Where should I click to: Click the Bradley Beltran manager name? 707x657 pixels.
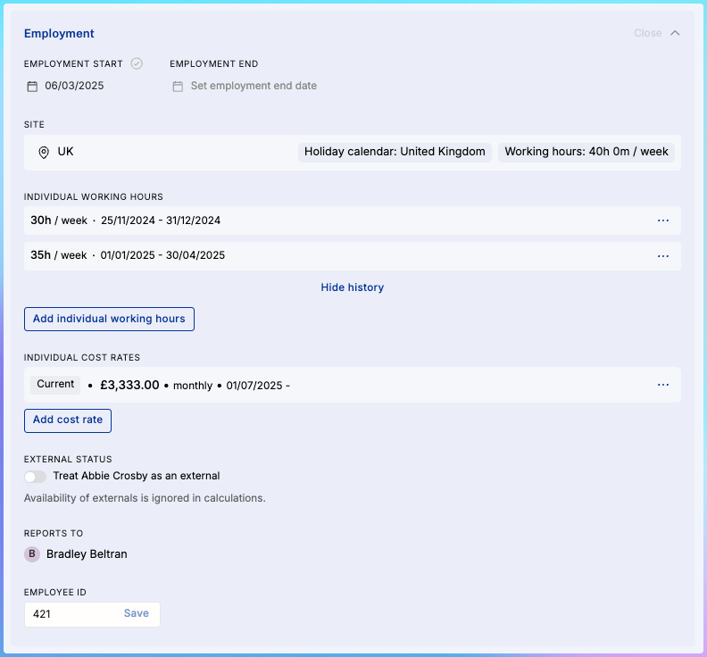[x=87, y=554]
